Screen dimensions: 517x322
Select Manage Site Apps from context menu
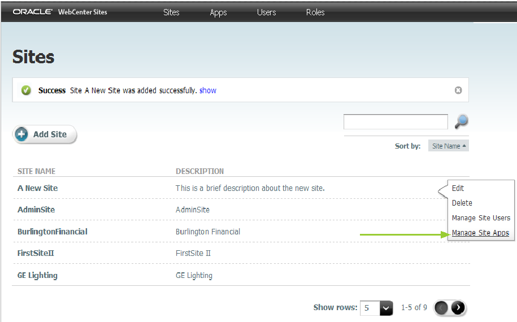[480, 233]
